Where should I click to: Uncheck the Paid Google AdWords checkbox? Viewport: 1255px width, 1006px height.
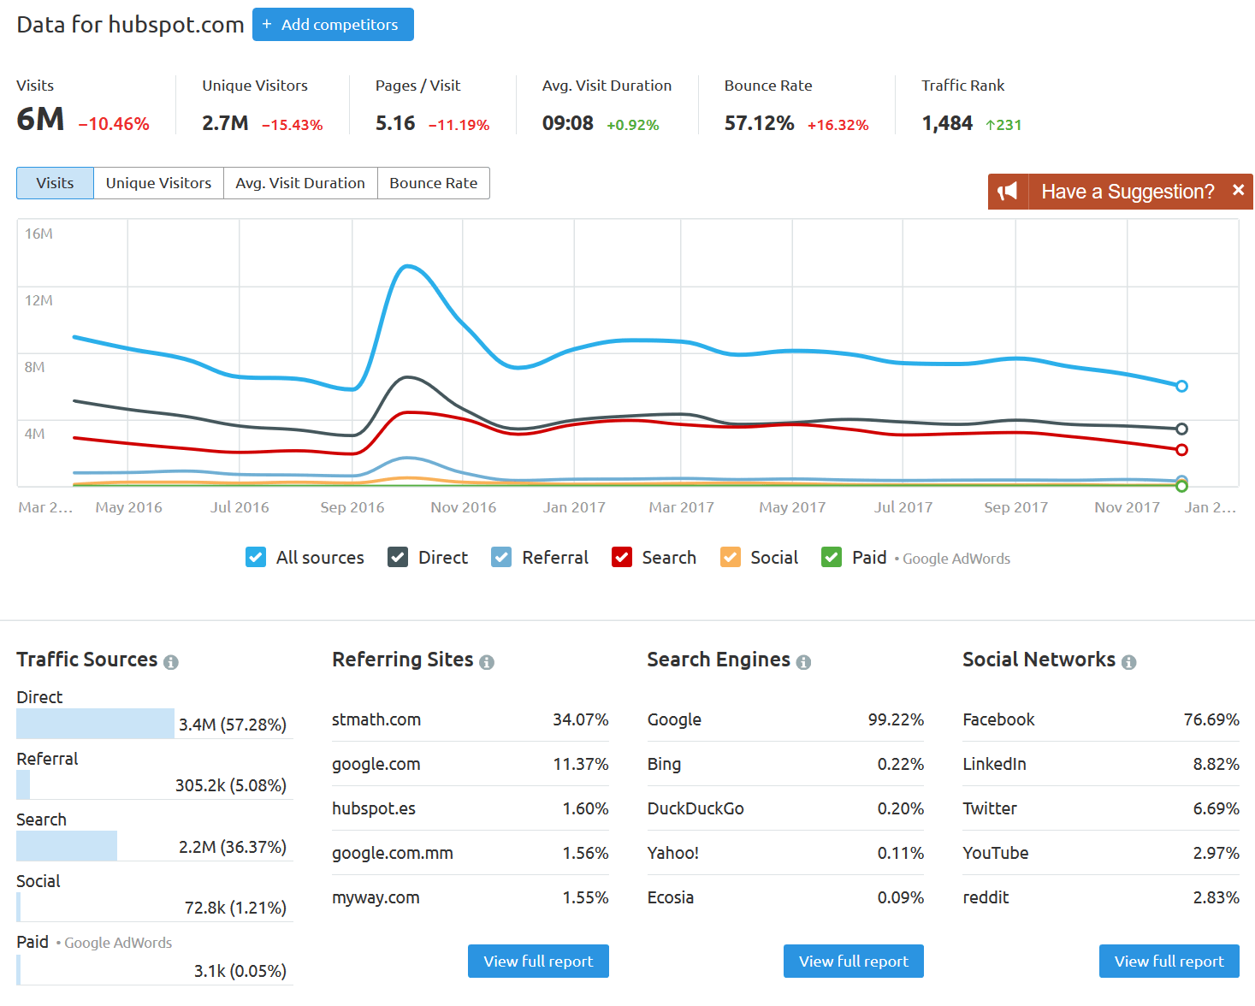coord(832,558)
